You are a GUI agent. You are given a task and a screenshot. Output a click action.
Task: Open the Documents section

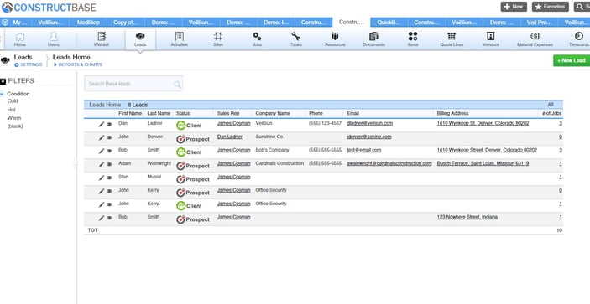click(373, 39)
